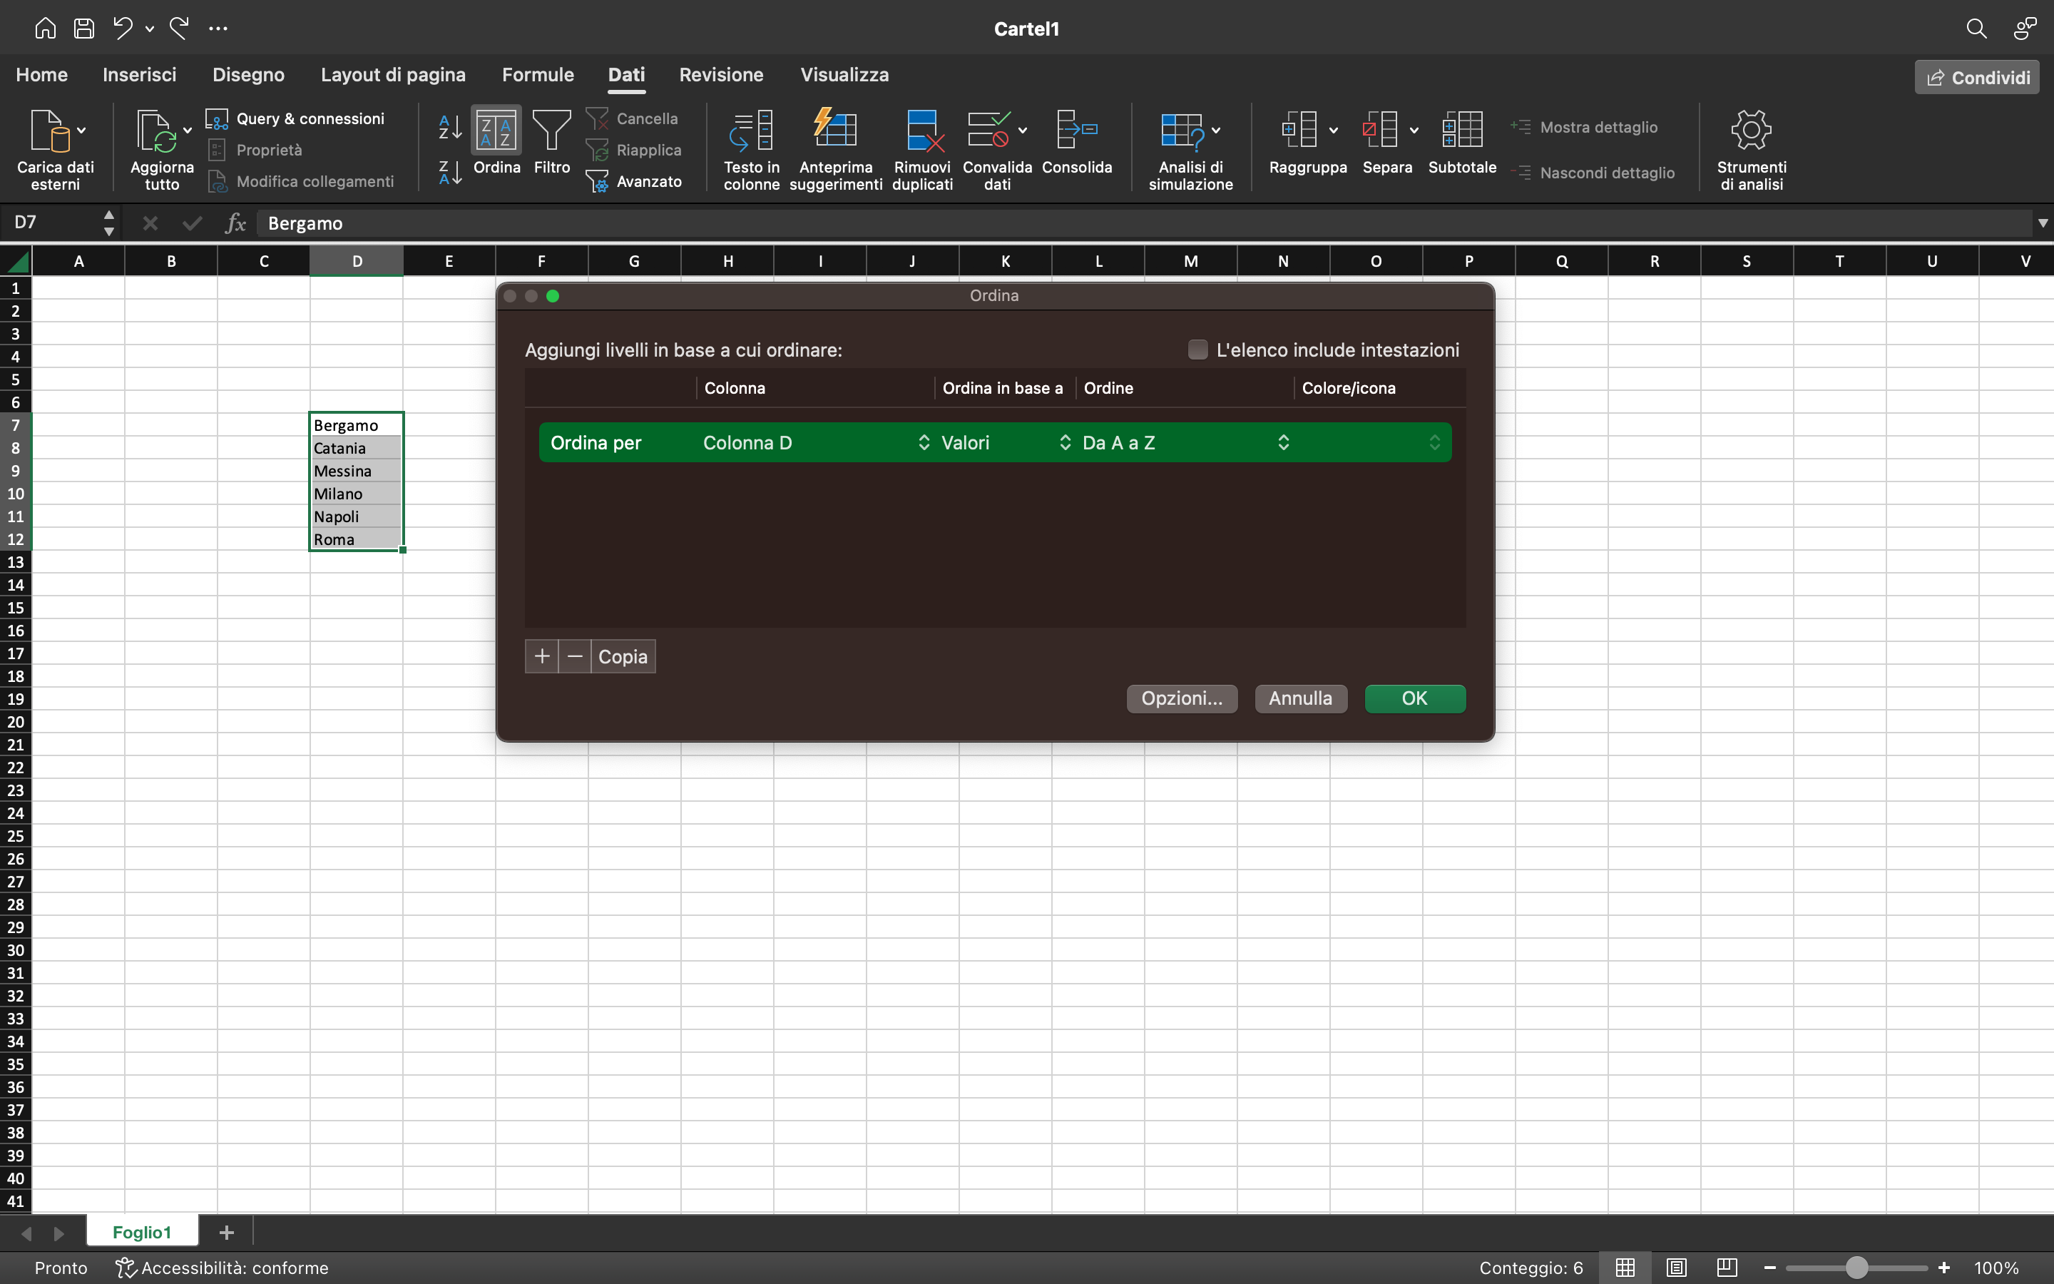The width and height of the screenshot is (2054, 1284).
Task: Switch to page break preview view
Action: [x=1727, y=1268]
